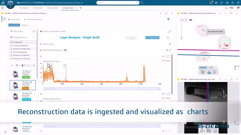This screenshot has width=241, height=135.
Task: Click the Analyze Build button
Action: 152,38
